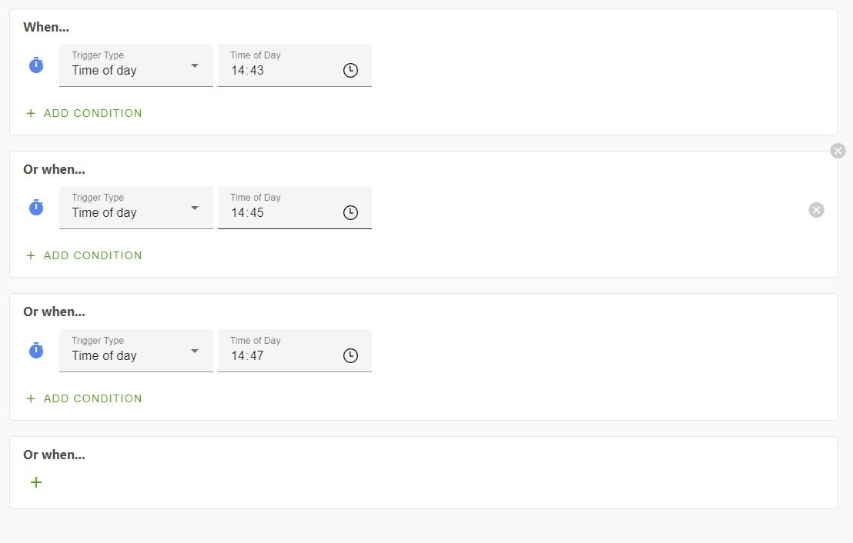Click the green plus beside the third ADD CONDITION
The width and height of the screenshot is (853, 543).
(30, 398)
